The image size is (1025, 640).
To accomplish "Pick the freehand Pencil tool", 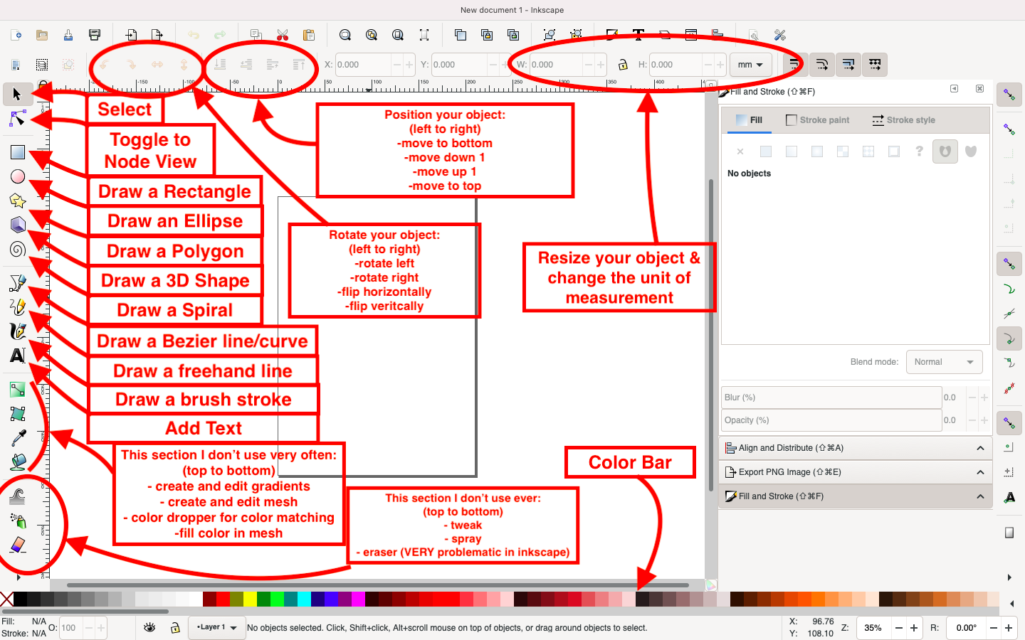I will [x=17, y=307].
